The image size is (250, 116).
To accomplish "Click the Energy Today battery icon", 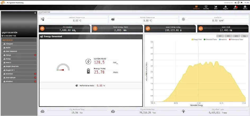I will click(88, 71).
